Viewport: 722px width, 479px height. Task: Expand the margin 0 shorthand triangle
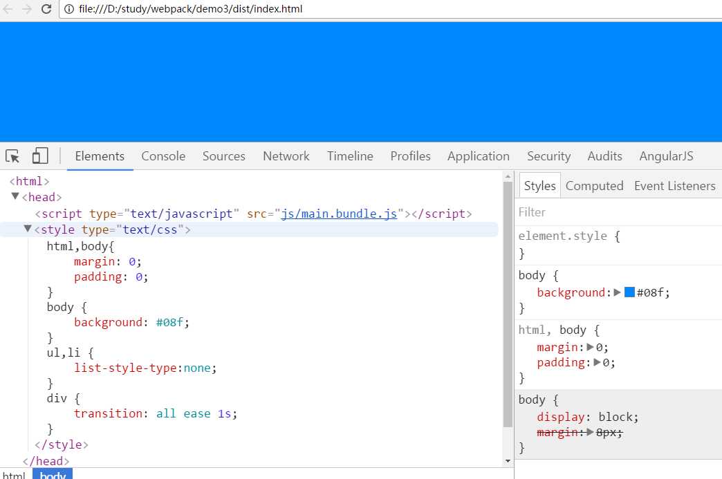coord(591,347)
